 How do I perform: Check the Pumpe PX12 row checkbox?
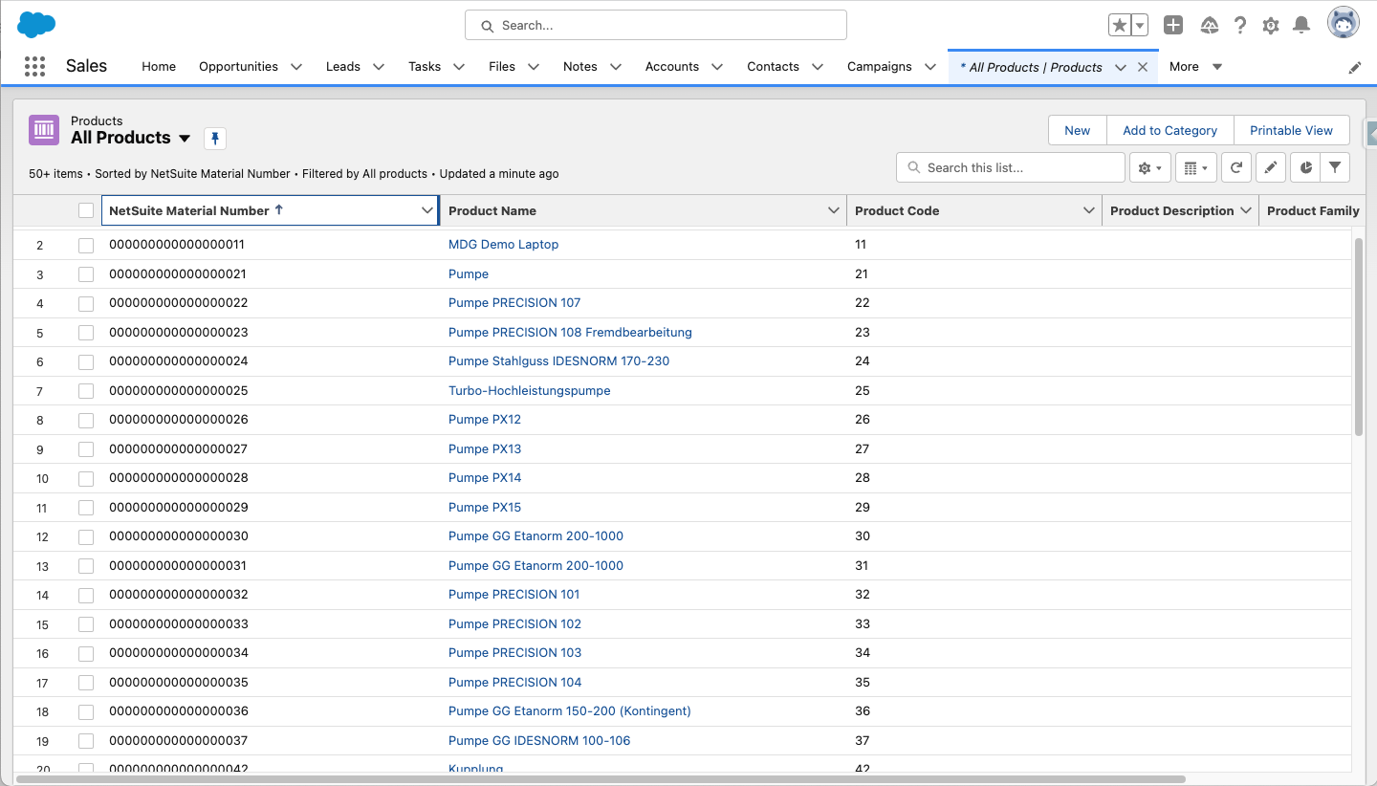[x=86, y=420]
